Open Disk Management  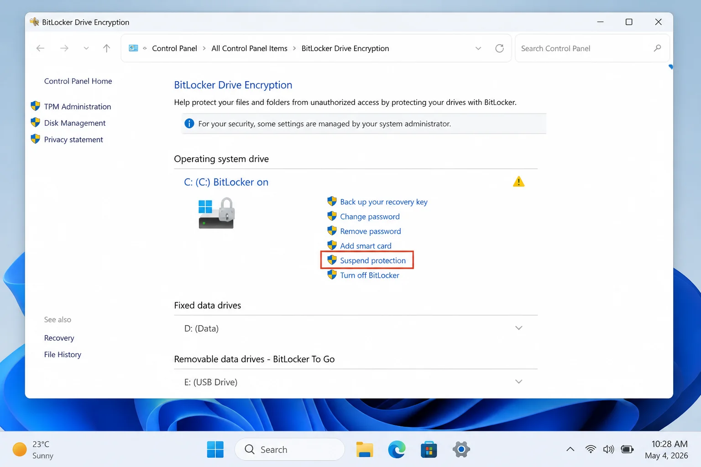point(75,123)
